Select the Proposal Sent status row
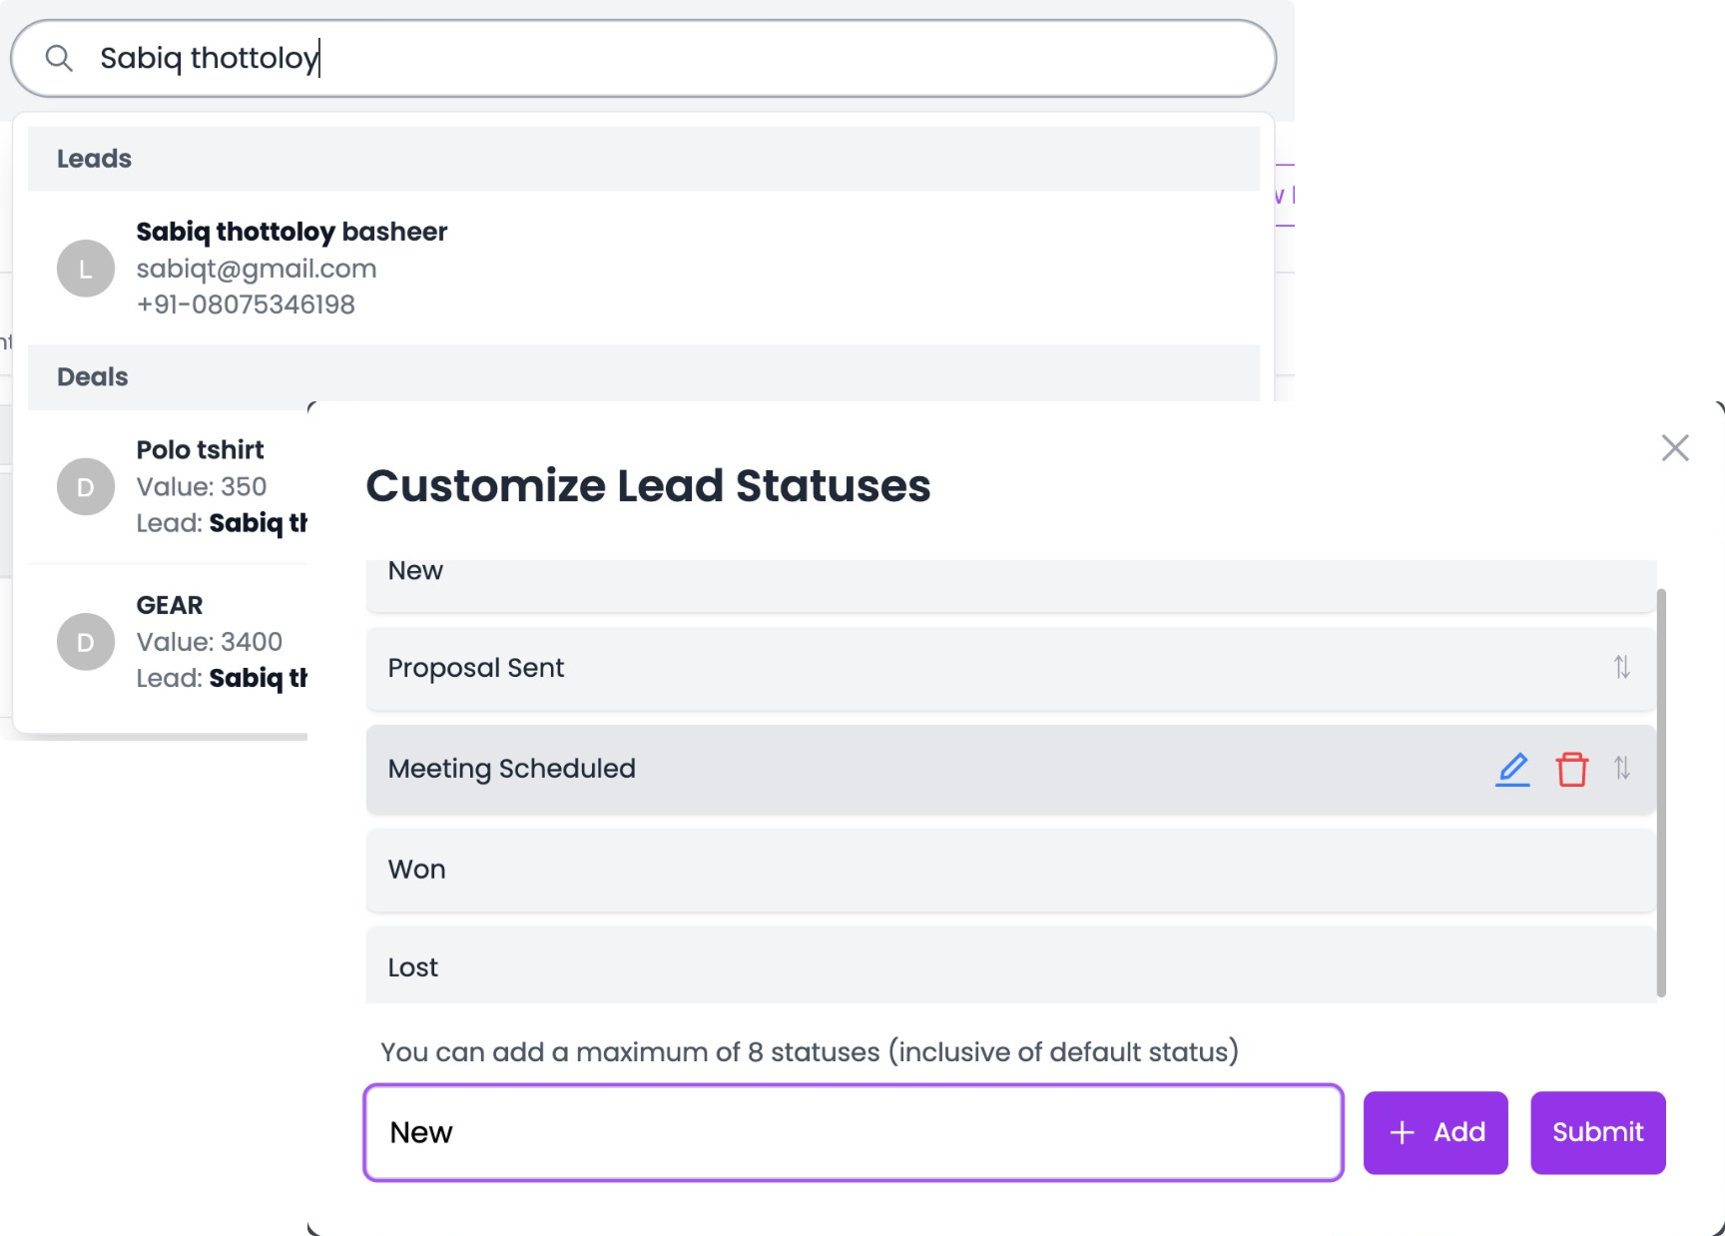 (1010, 668)
